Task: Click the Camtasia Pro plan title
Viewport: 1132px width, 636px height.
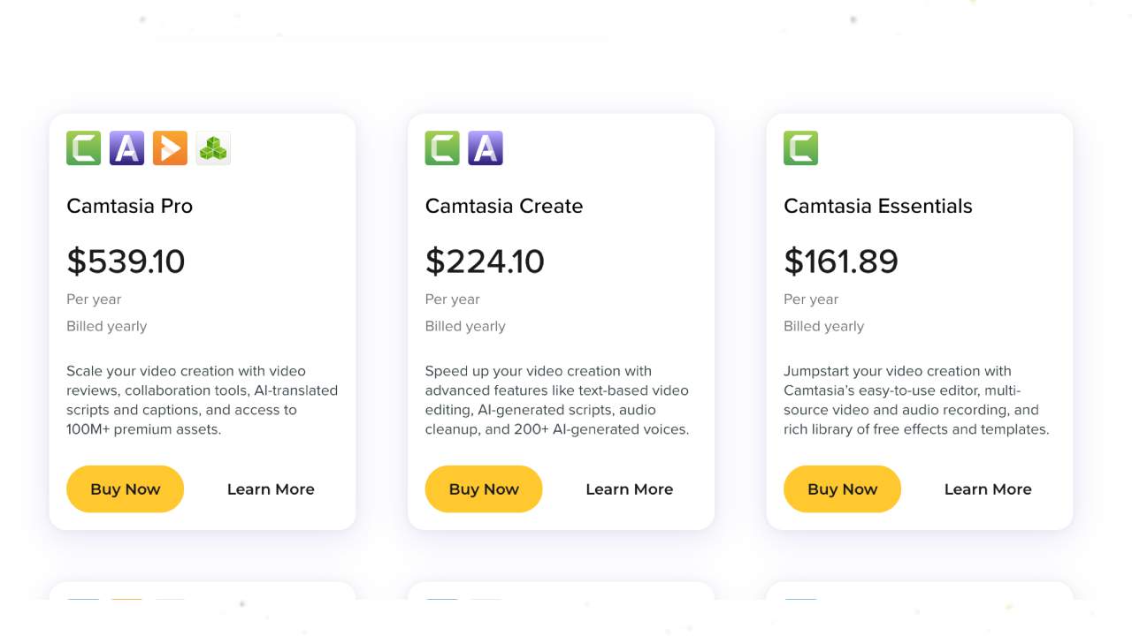Action: coord(129,206)
